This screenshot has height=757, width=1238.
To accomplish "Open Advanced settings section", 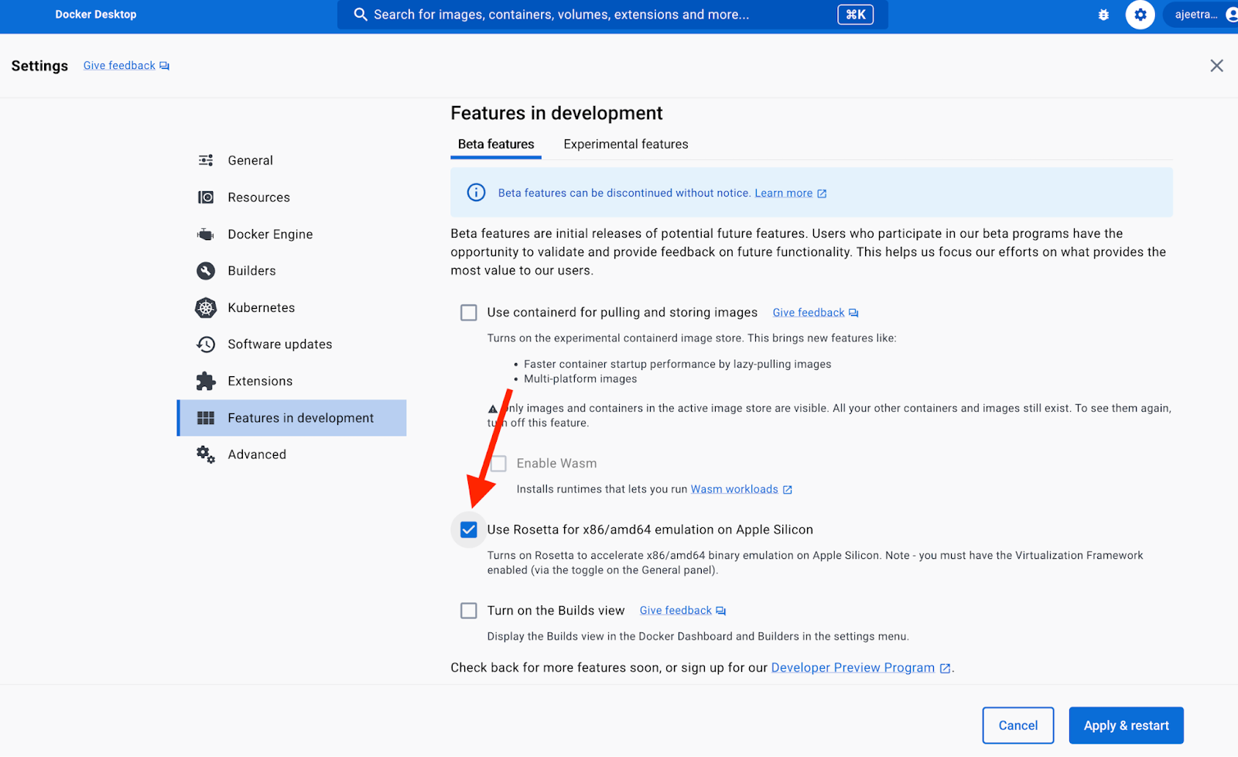I will tap(292, 454).
